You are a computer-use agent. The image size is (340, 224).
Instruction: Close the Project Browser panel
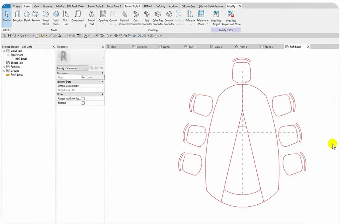[53, 46]
